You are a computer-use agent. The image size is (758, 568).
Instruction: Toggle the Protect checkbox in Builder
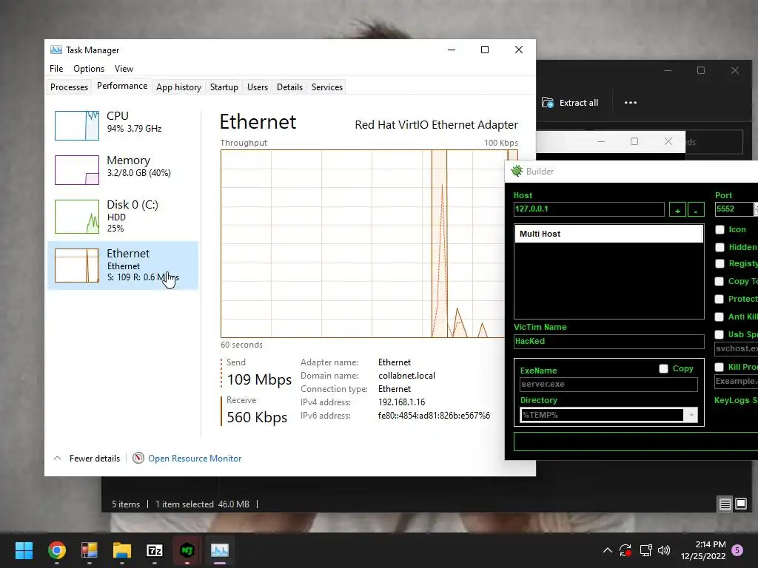point(720,299)
